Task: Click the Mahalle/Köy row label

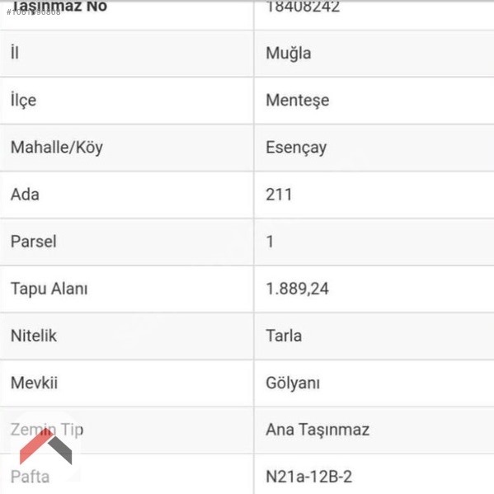Action: [57, 148]
